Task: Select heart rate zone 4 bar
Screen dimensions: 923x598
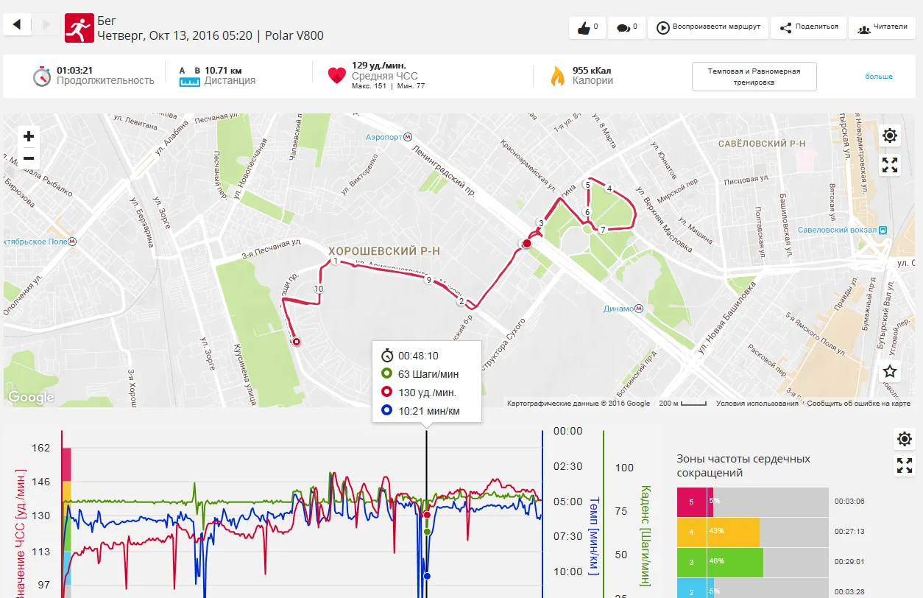Action: point(752,532)
